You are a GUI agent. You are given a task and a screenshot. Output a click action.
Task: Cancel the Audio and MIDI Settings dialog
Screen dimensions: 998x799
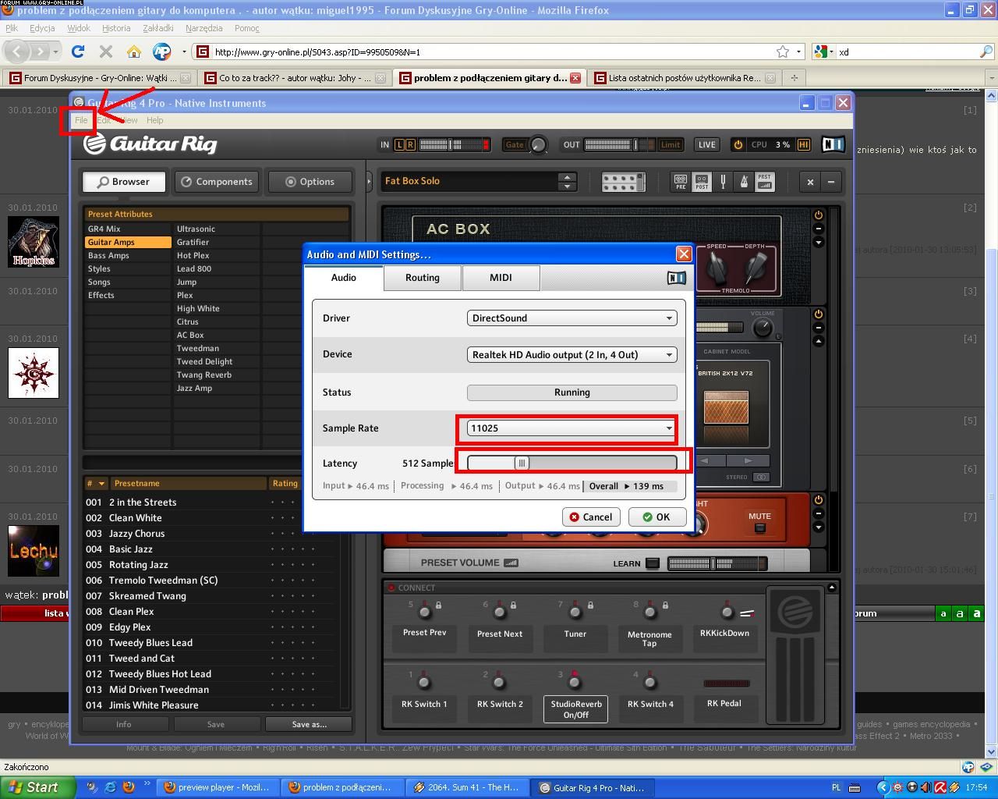[590, 517]
